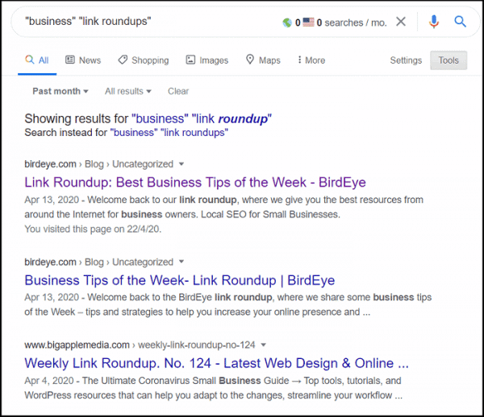Click the US flag search volume icon
Image resolution: width=484 pixels, height=417 pixels.
point(308,23)
